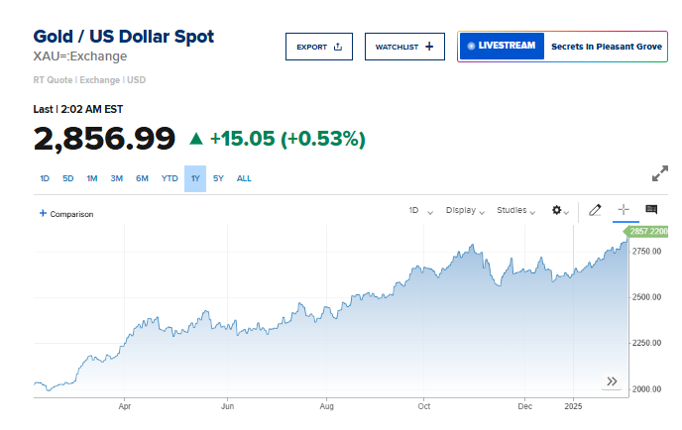
Task: Open the Studies dropdown
Action: [515, 210]
